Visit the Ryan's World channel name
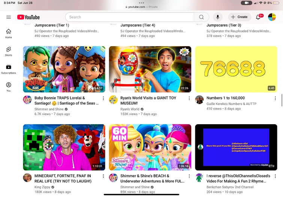283x197 pixels. (x=130, y=109)
